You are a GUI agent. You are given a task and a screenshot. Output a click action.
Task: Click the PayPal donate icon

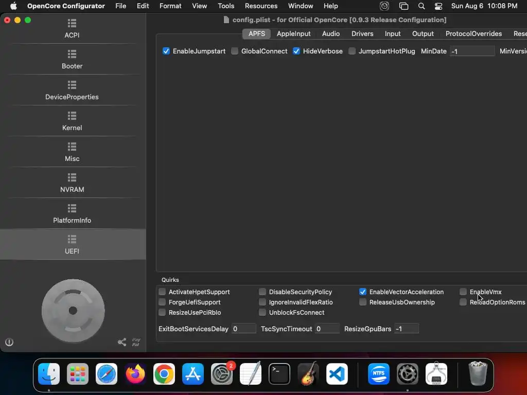pyautogui.click(x=136, y=342)
